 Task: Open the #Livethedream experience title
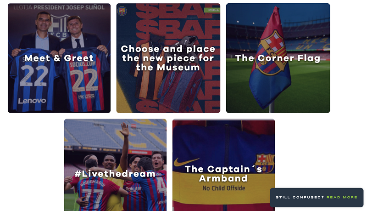115,174
